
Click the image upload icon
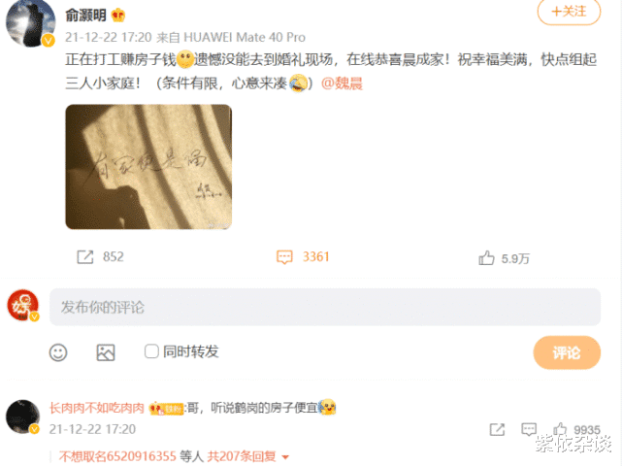click(x=106, y=352)
